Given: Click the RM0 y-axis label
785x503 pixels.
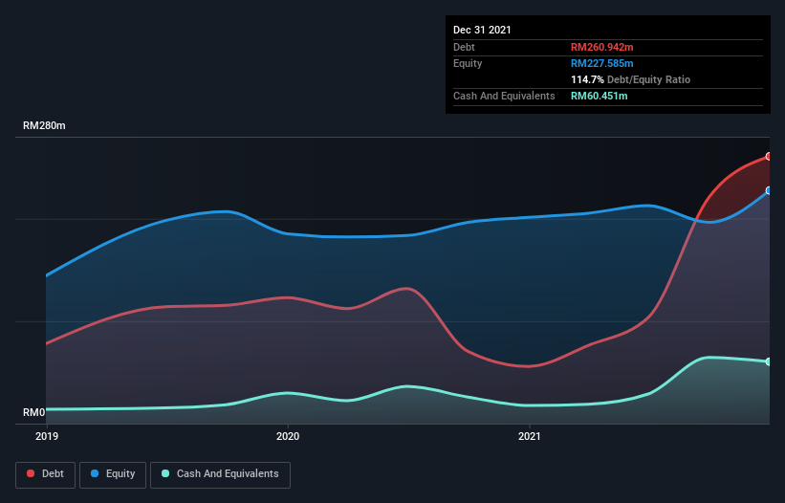Looking at the screenshot, I should (34, 412).
